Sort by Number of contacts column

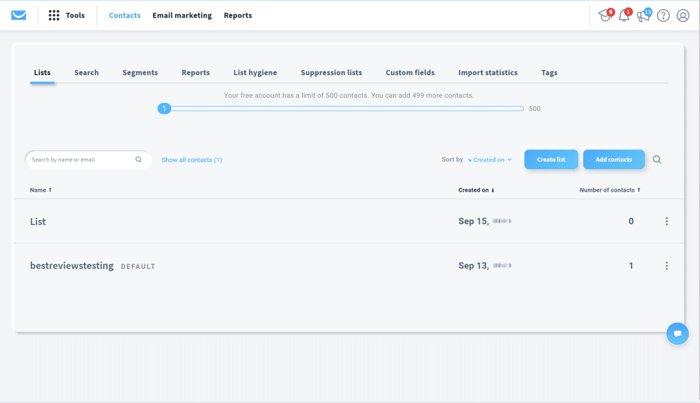[x=609, y=190]
